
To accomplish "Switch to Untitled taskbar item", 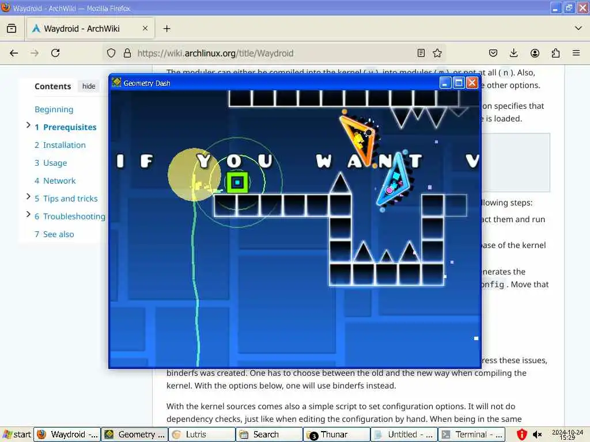I will 404,435.
